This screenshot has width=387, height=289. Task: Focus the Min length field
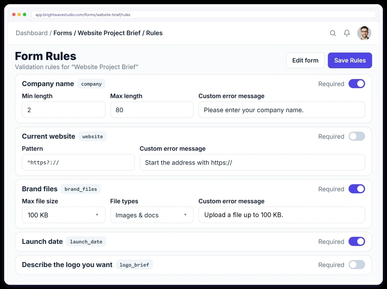64,110
